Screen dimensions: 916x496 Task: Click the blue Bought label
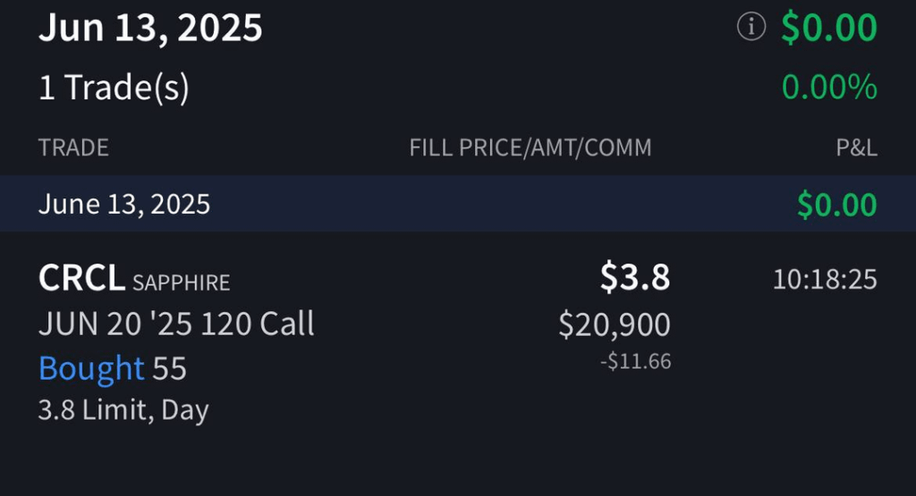(x=91, y=369)
